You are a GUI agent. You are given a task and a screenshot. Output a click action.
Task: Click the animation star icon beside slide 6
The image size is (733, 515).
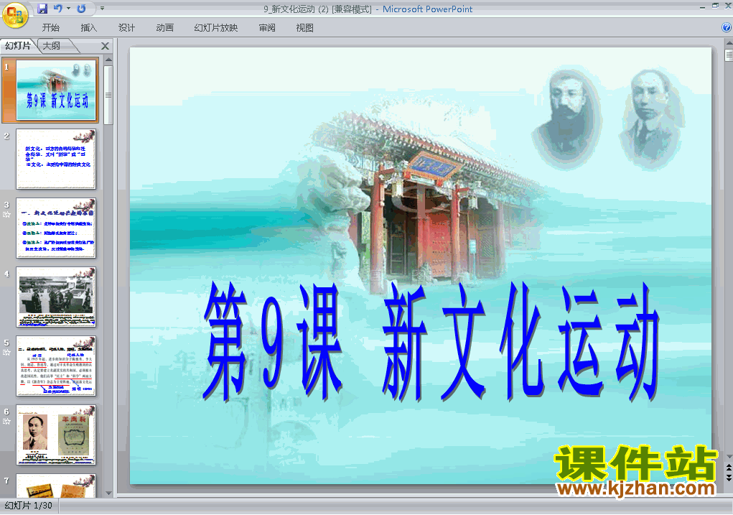click(x=6, y=422)
